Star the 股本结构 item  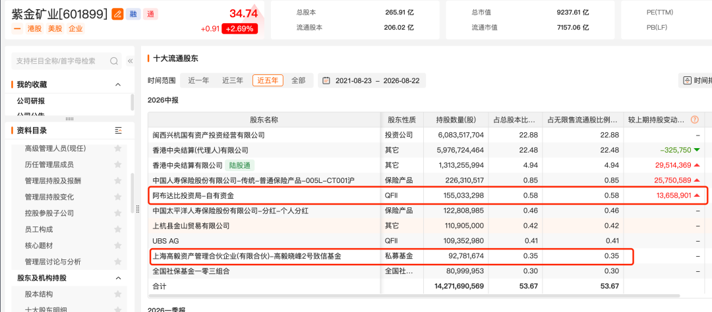117,294
